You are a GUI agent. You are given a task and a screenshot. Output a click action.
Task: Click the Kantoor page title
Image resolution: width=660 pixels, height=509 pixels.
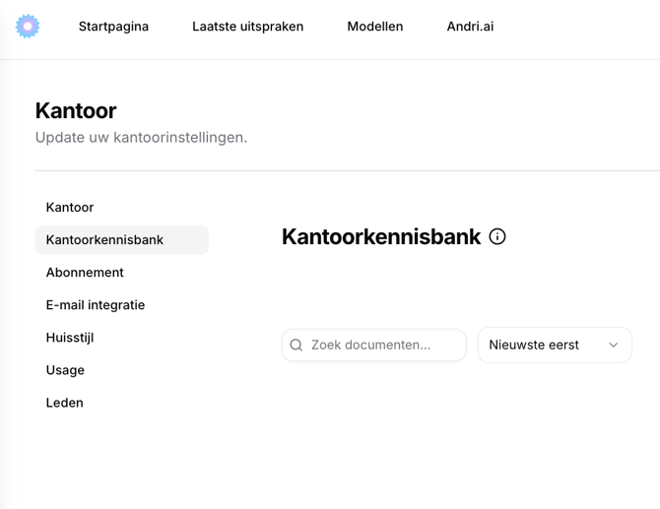click(x=76, y=110)
